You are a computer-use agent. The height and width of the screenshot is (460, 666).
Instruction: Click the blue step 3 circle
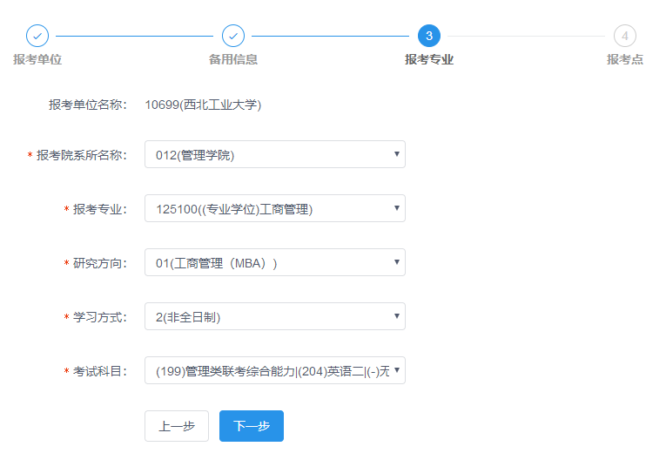click(x=428, y=36)
